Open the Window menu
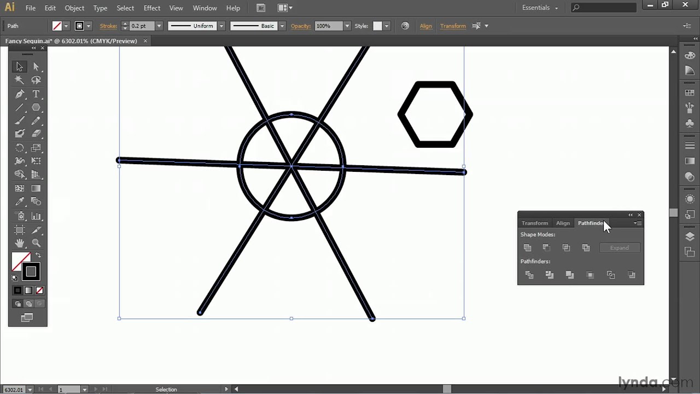The image size is (700, 394). pyautogui.click(x=205, y=8)
